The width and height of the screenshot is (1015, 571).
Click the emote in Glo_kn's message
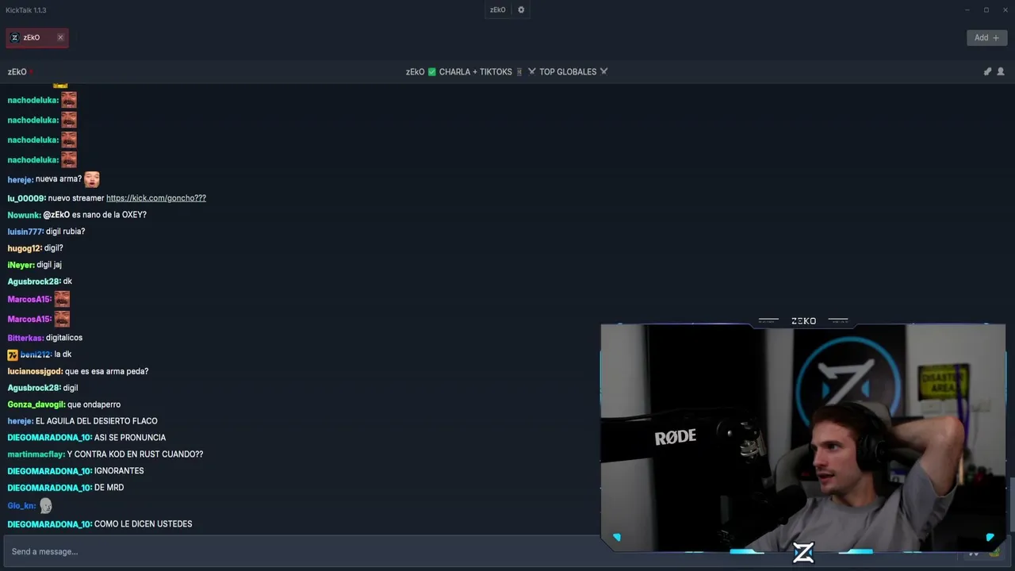[46, 505]
